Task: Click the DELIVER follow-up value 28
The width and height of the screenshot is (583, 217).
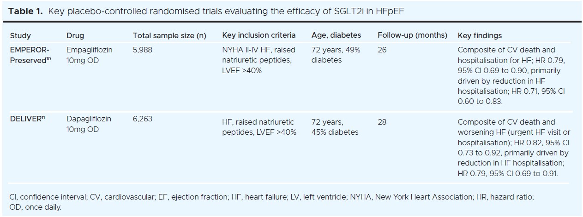Action: tap(382, 122)
